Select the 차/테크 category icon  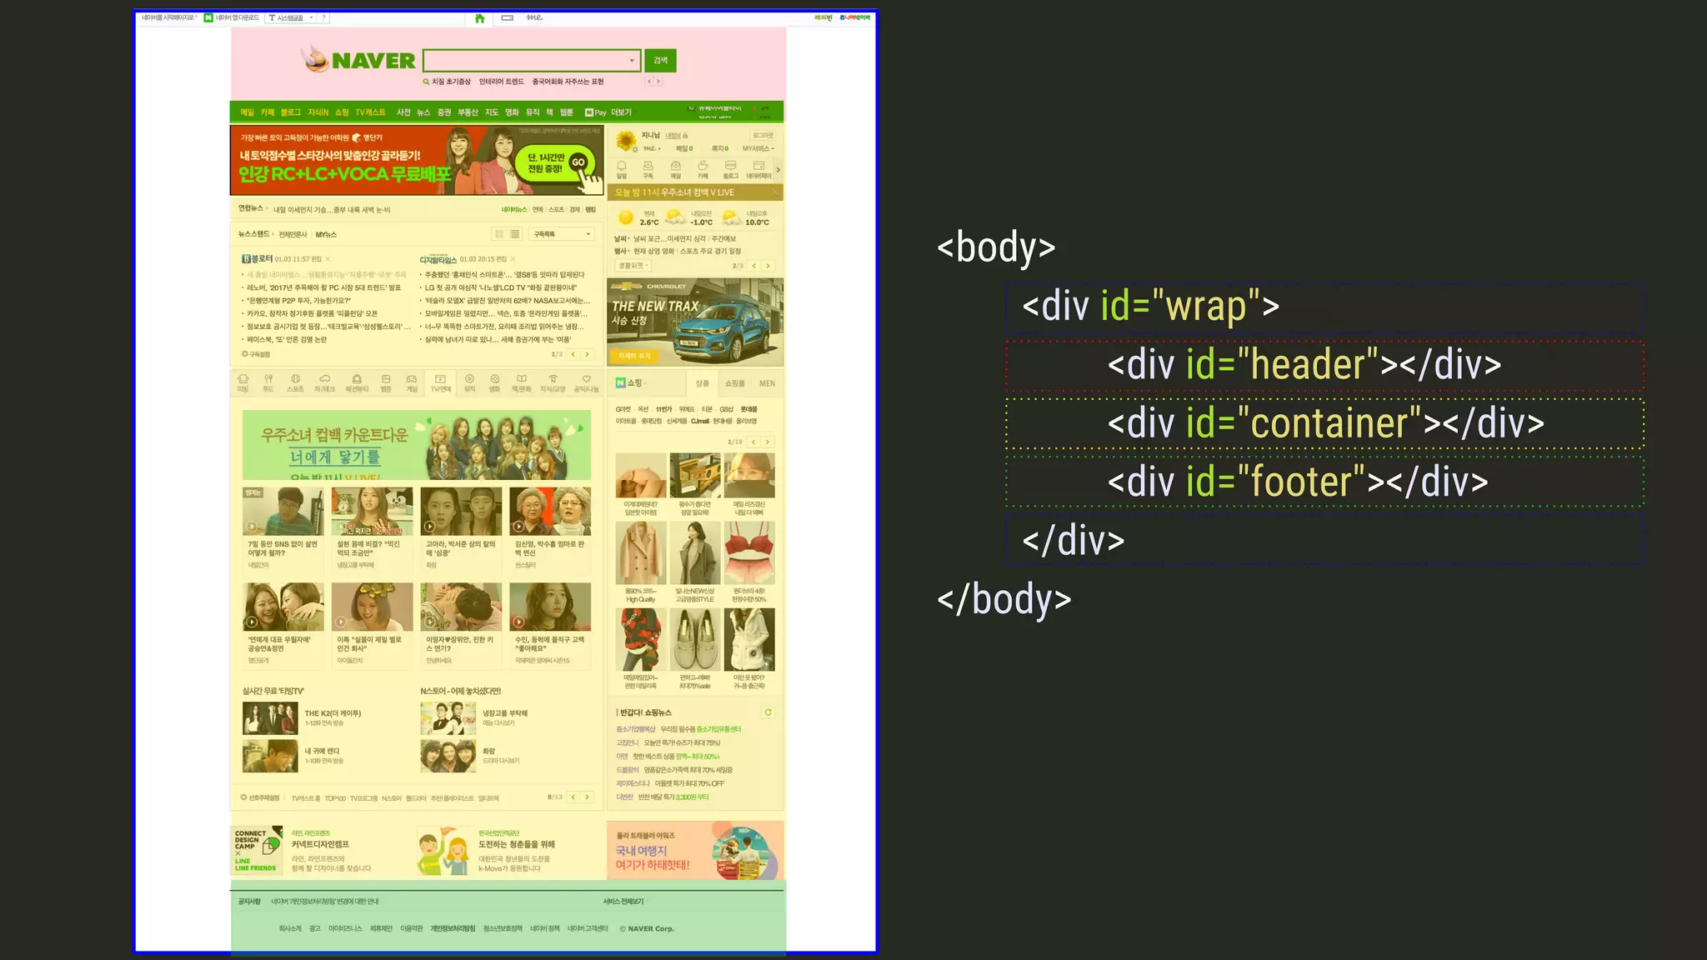pyautogui.click(x=324, y=379)
